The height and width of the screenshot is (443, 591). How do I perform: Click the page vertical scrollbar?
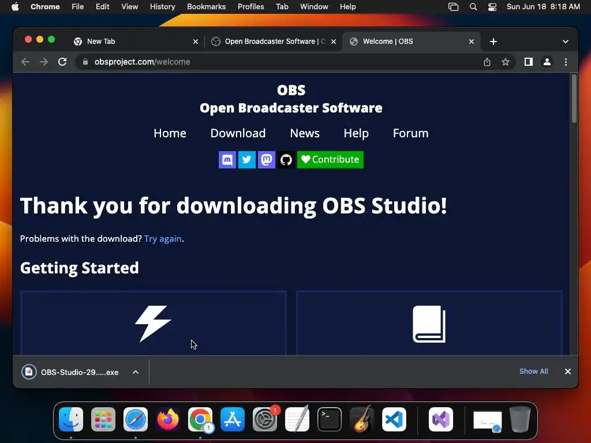tap(574, 99)
